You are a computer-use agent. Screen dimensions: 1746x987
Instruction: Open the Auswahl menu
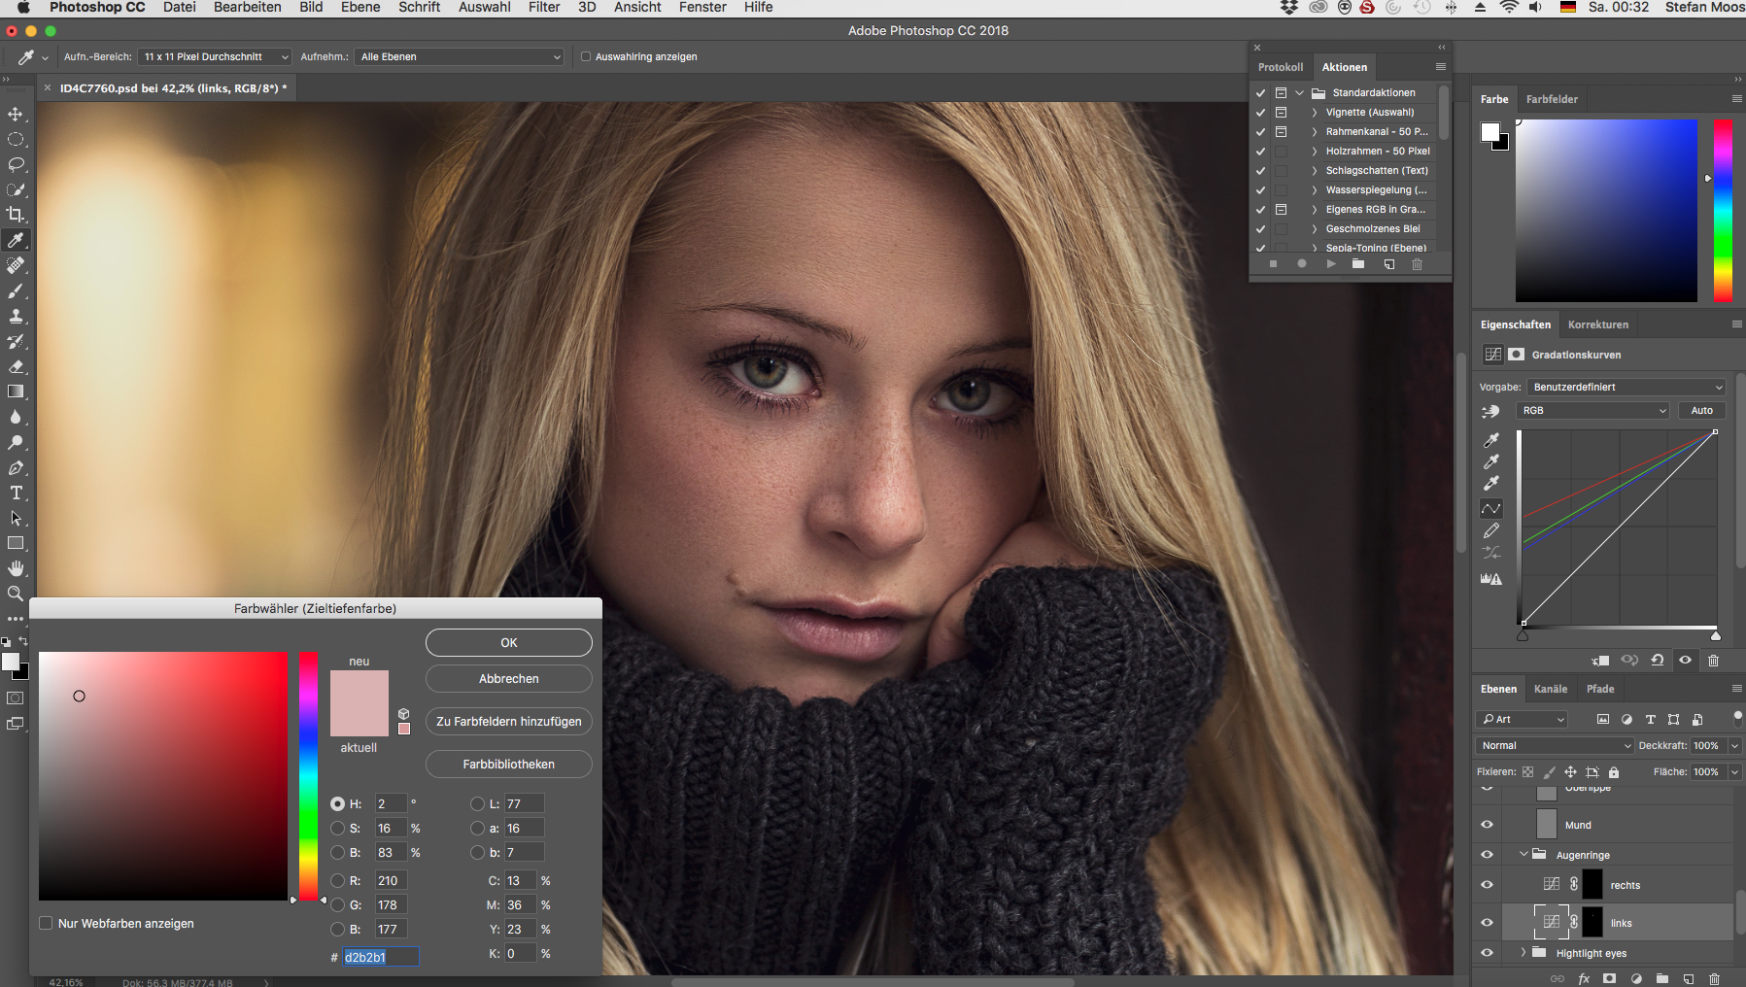click(x=485, y=7)
